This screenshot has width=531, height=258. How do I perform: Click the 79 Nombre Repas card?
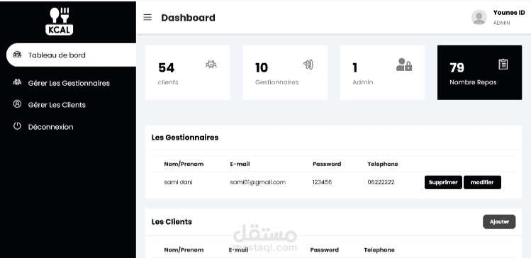point(479,73)
